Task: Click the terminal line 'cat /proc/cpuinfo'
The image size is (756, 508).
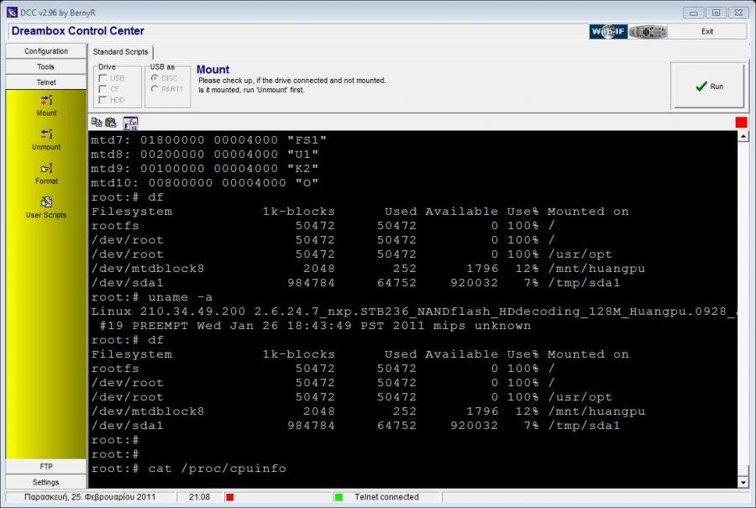Action: click(x=188, y=469)
